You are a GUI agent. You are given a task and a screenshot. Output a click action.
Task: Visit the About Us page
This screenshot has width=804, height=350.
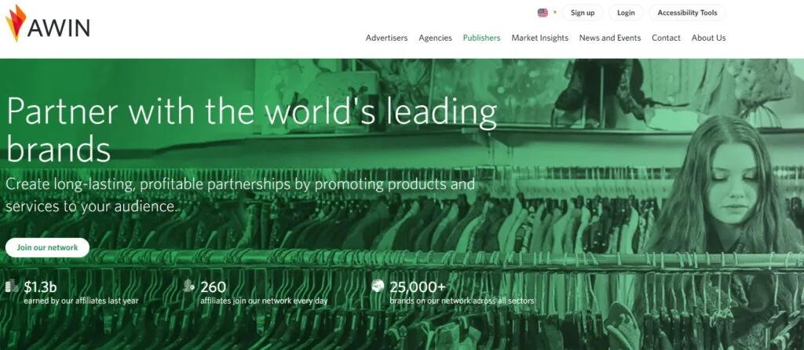pyautogui.click(x=709, y=38)
